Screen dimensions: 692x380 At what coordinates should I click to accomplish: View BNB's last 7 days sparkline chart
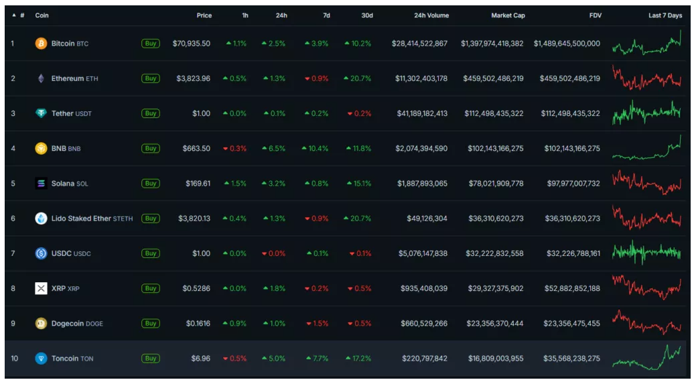(x=646, y=149)
